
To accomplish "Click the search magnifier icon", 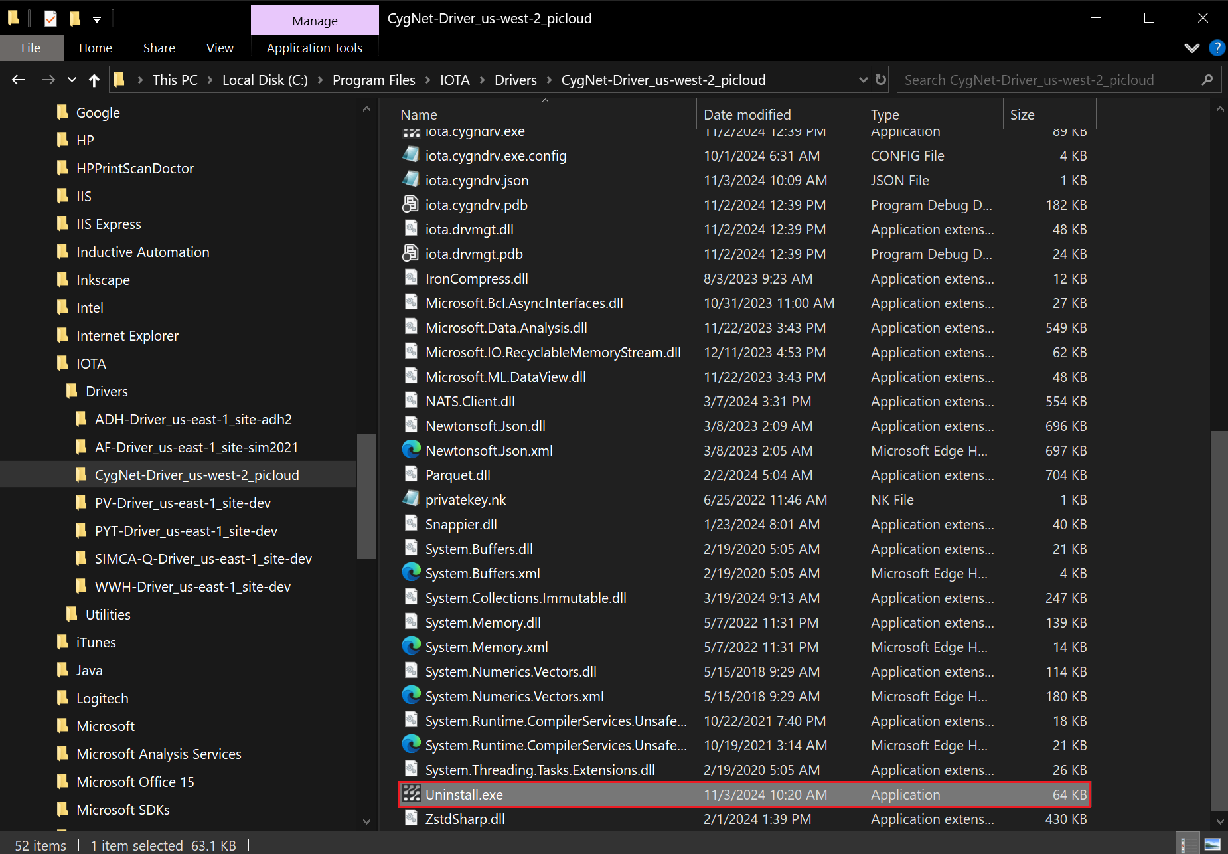I will pos(1207,80).
